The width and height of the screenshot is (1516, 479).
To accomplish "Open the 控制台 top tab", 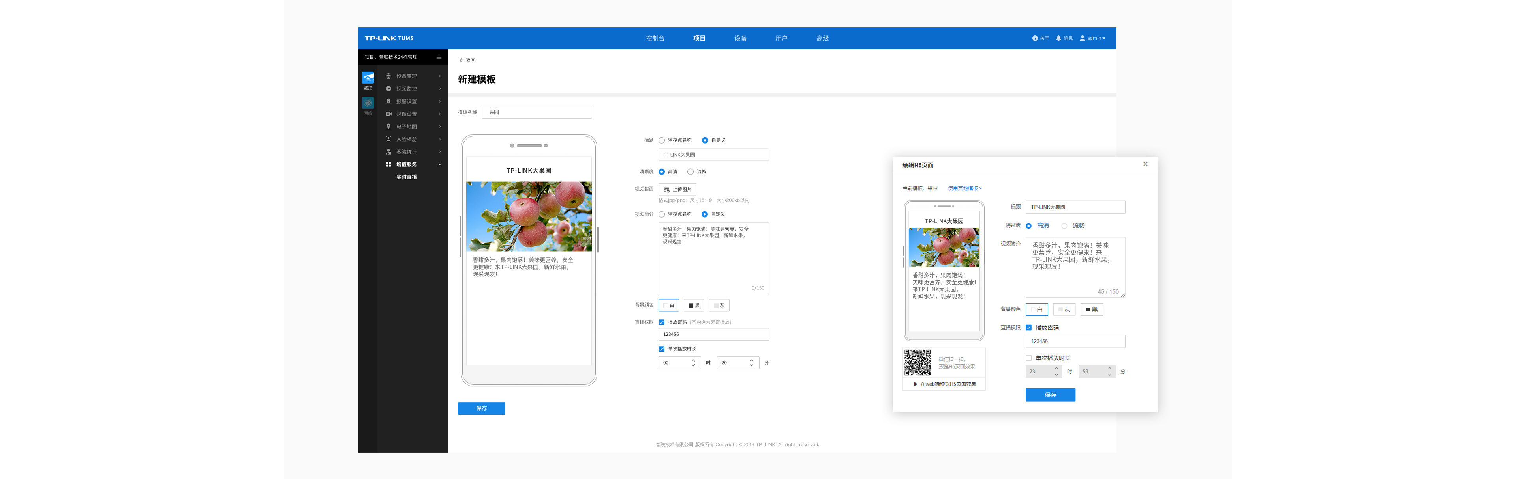I will (x=655, y=38).
